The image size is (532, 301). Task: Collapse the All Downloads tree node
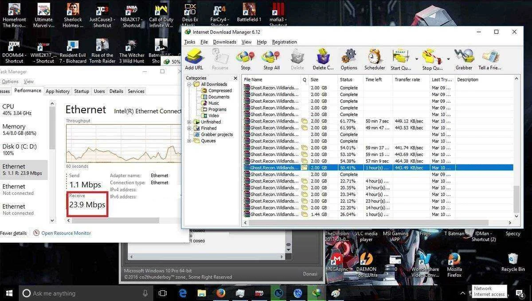click(x=189, y=84)
